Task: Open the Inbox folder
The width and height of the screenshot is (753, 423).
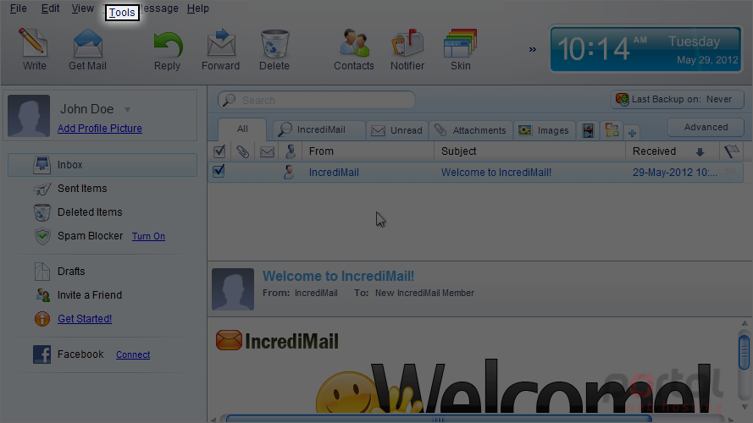Action: click(102, 164)
